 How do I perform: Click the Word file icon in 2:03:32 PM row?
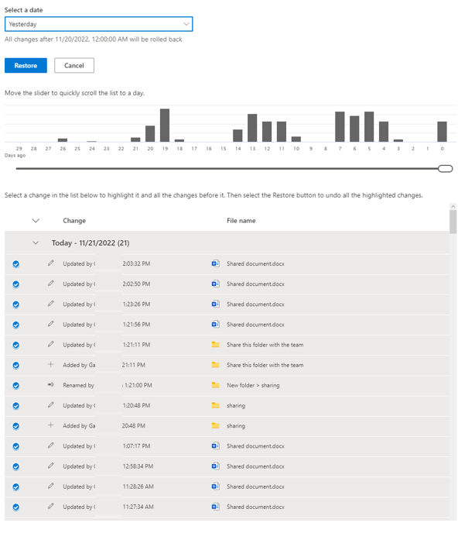point(215,263)
